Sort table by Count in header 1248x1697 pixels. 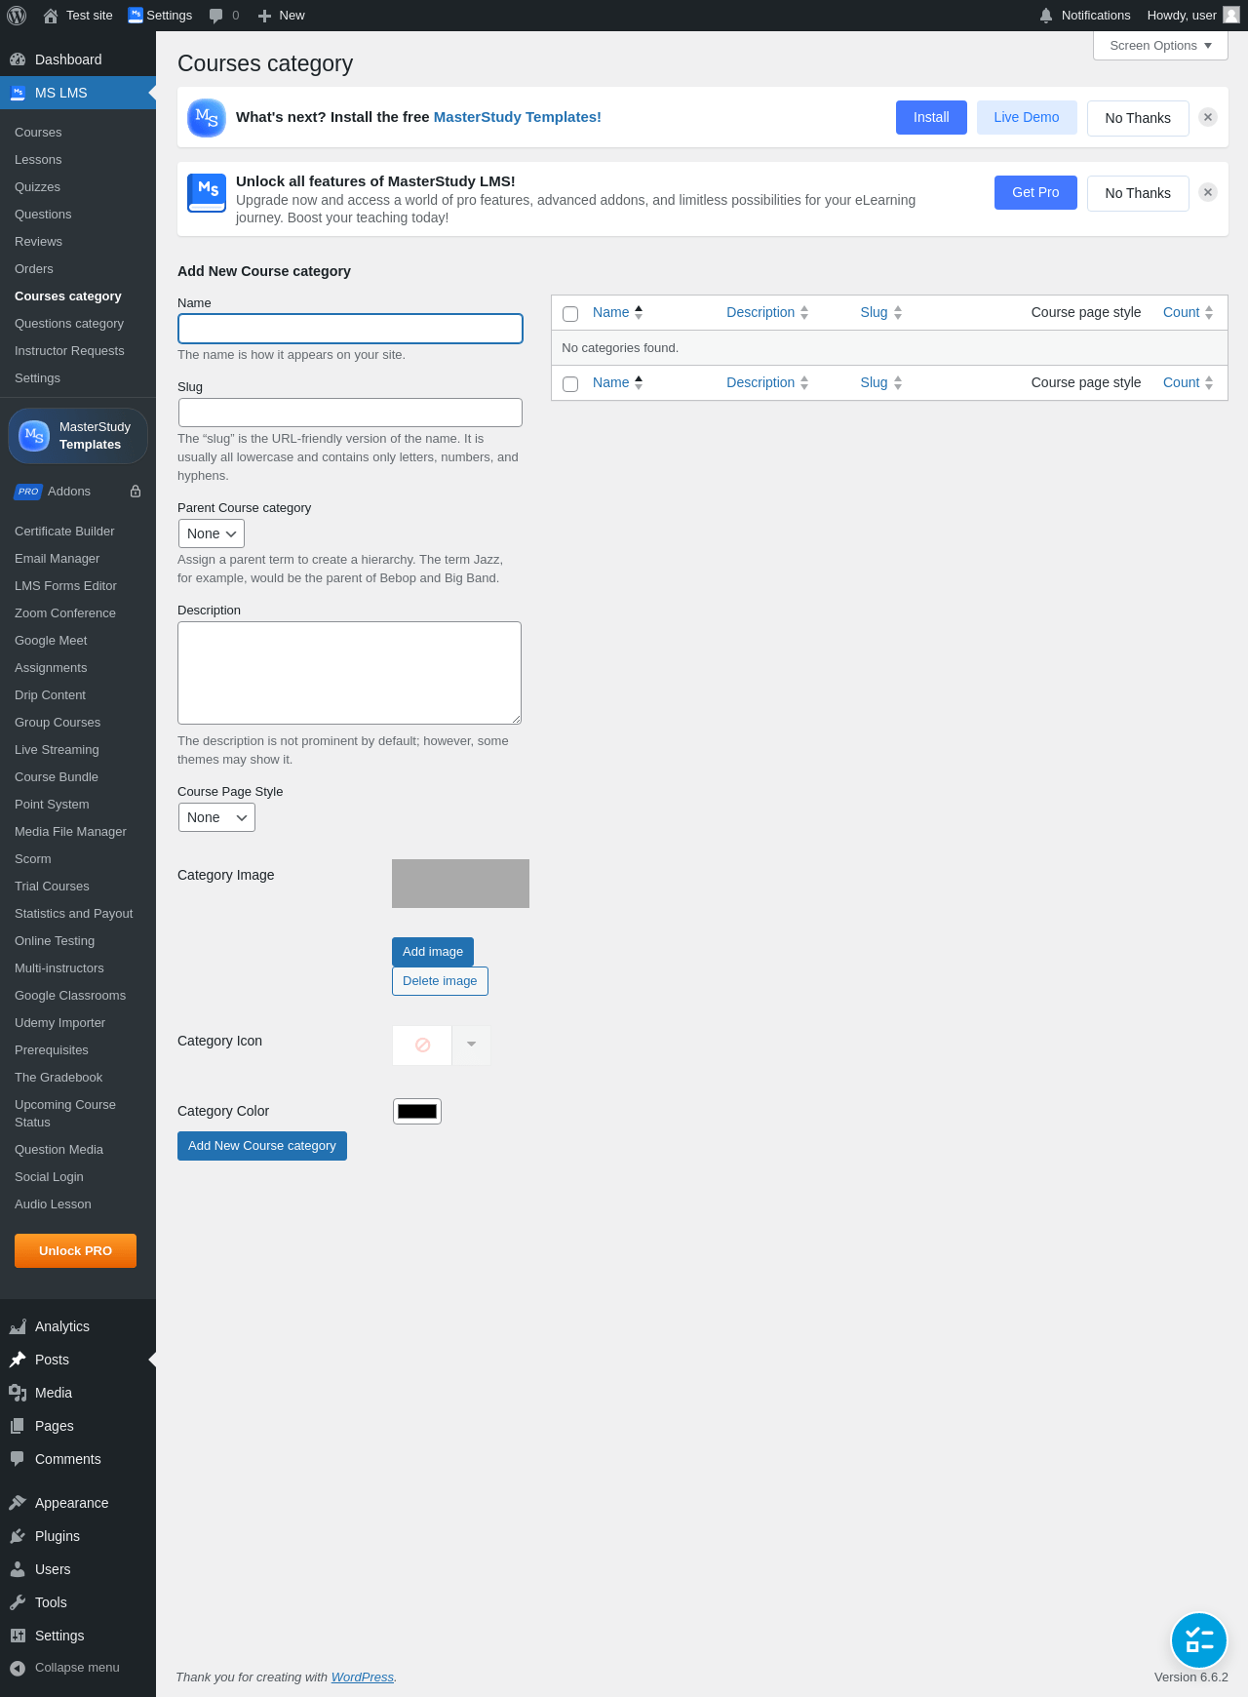[1188, 312]
